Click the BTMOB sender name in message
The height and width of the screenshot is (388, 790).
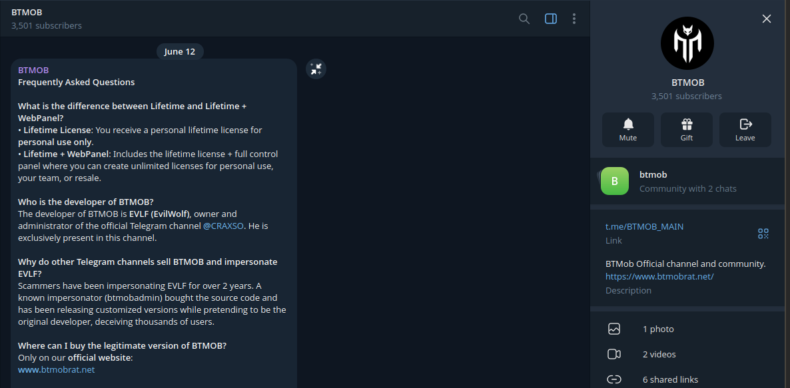[33, 70]
